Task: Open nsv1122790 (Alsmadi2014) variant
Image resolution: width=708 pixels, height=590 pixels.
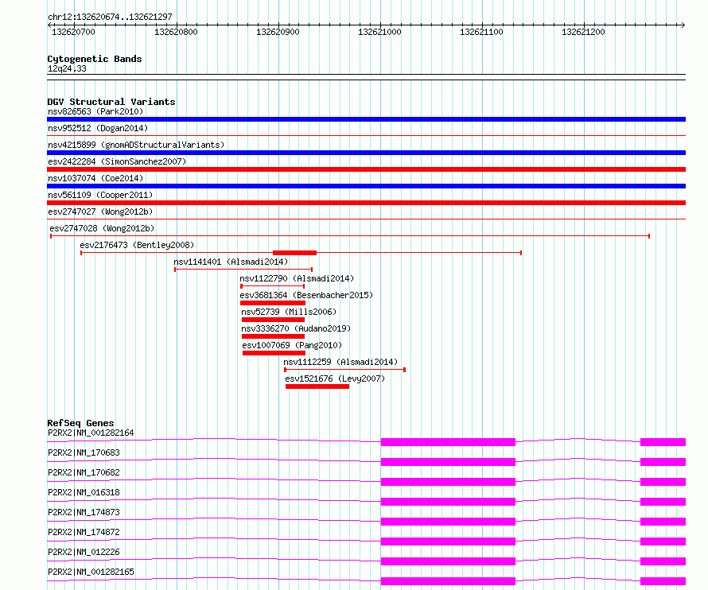Action: 297,278
